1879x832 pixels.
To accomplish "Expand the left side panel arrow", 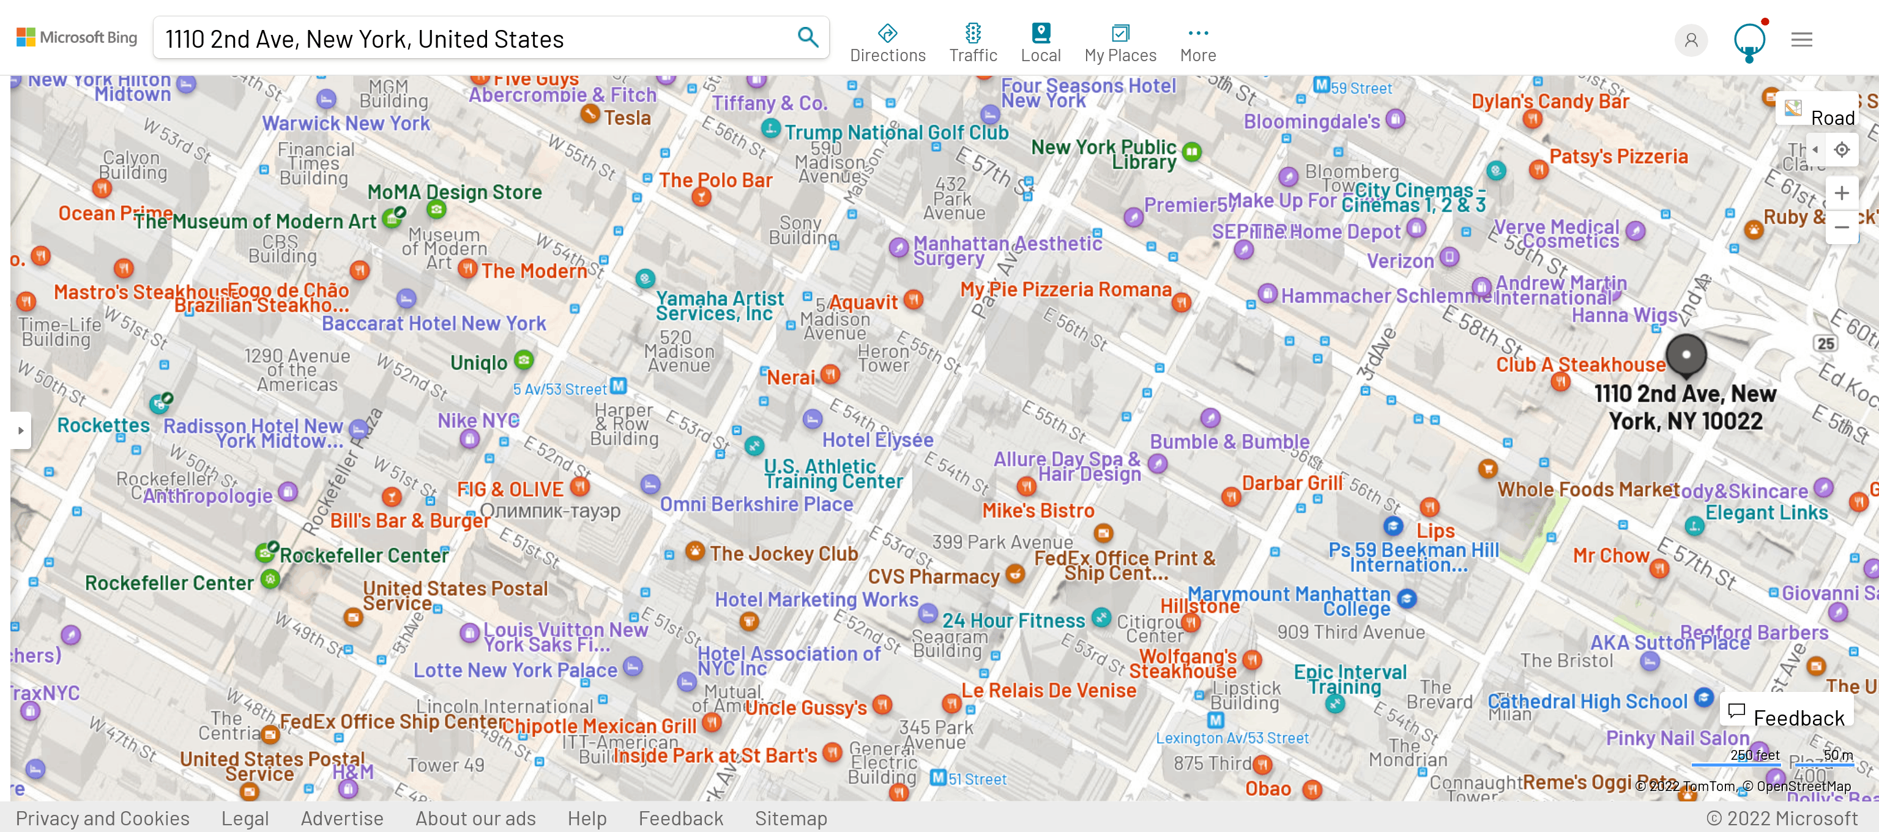I will click(x=20, y=430).
